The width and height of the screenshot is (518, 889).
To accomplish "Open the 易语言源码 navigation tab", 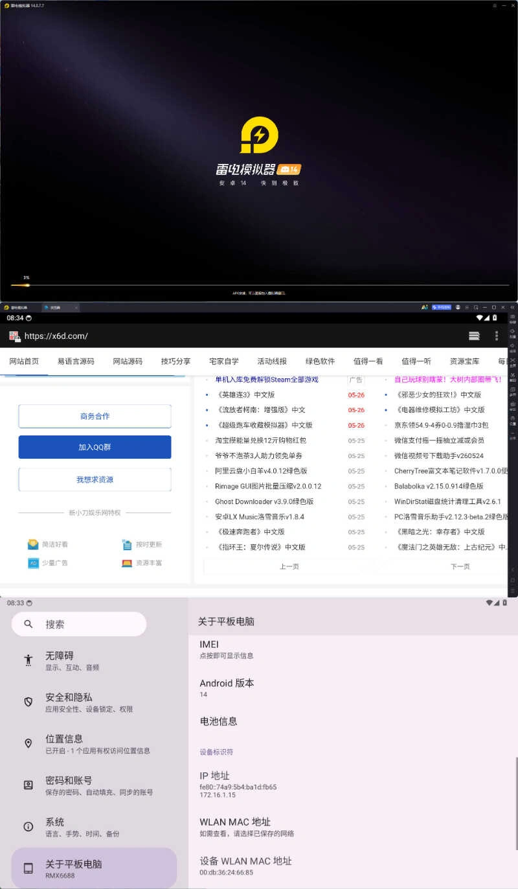I will (76, 362).
